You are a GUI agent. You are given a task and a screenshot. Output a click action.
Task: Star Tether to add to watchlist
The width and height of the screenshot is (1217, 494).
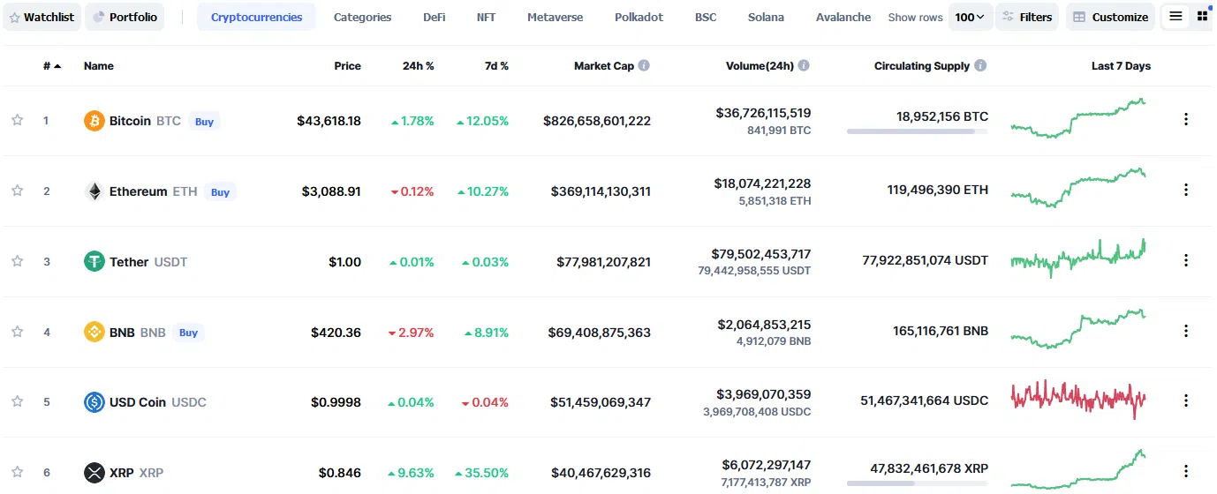pos(17,261)
